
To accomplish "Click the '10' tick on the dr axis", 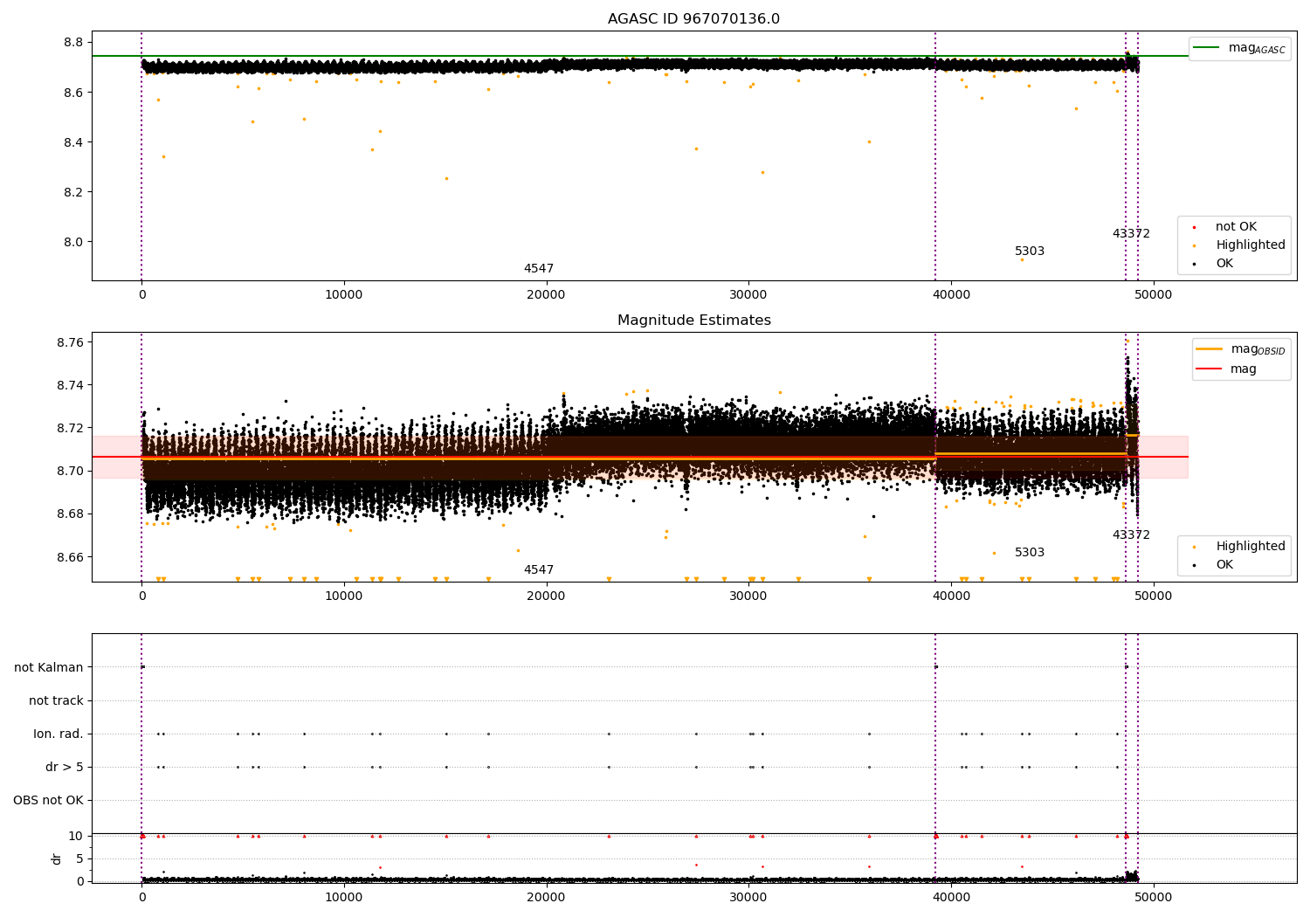I will (76, 836).
